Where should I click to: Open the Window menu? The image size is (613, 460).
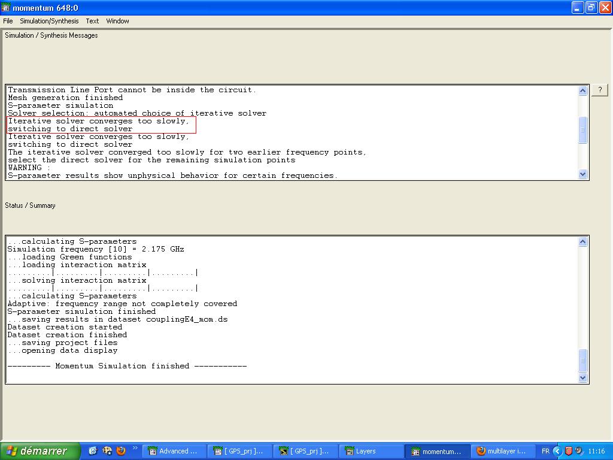pos(118,21)
